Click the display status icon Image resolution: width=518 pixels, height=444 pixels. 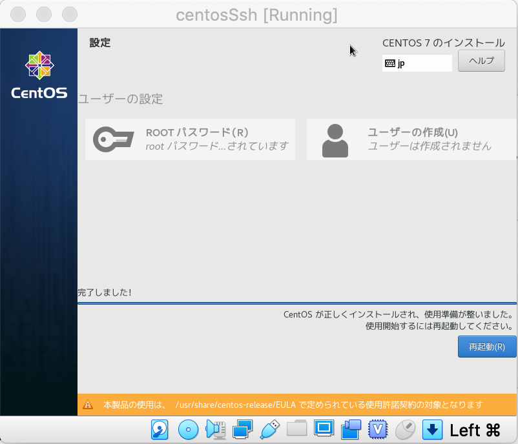[x=323, y=429]
